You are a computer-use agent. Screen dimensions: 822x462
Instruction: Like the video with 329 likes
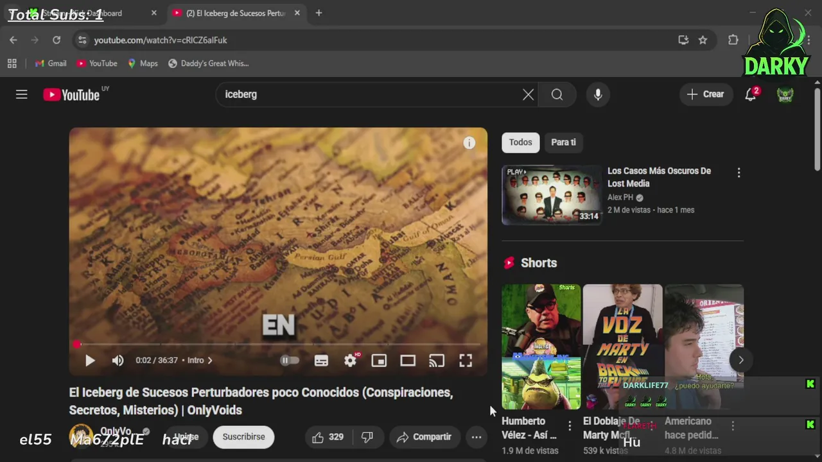[x=328, y=437]
